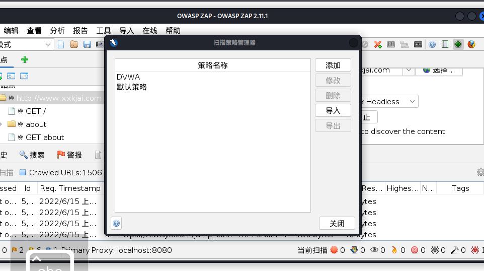Click the red X with plus breakpoint icon

pyautogui.click(x=378, y=44)
